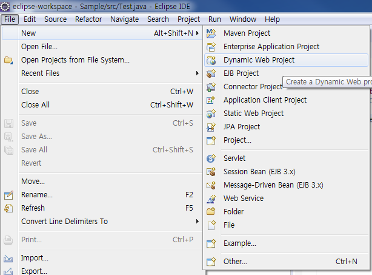372x275 pixels.
Task: Click the Open Projects folder icon
Action: pos(8,60)
